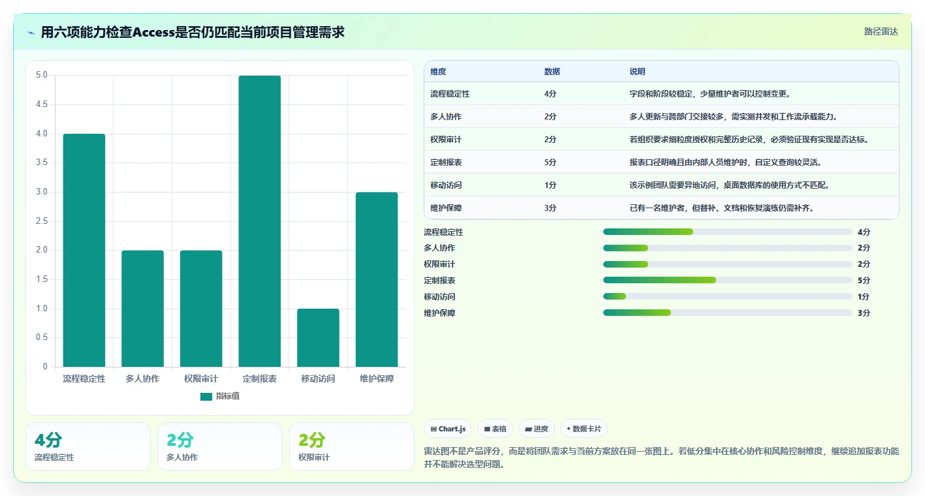Click description starting 多人更新与跨部门交接较多
Image resolution: width=925 pixels, height=496 pixels.
[733, 117]
